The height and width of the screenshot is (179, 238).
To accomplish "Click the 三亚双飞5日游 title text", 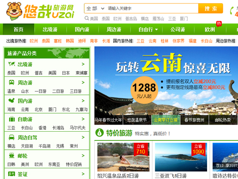I will click(171, 176).
